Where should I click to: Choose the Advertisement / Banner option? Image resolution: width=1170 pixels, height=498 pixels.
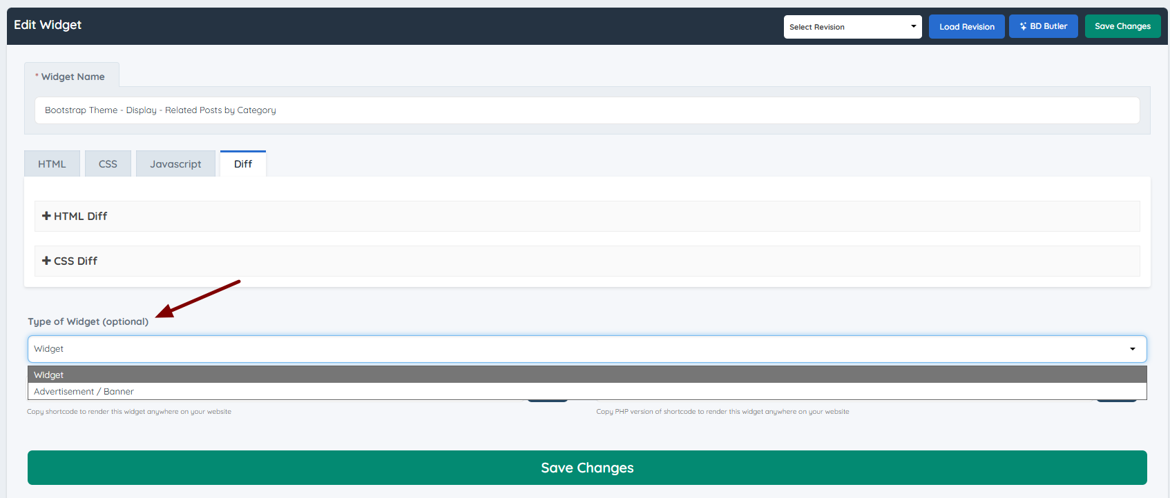click(587, 391)
